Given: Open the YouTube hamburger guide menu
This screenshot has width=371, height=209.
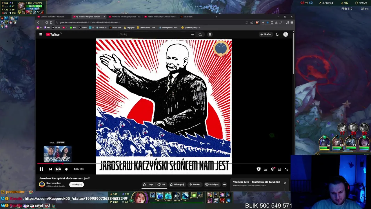Looking at the screenshot, I should point(41,35).
